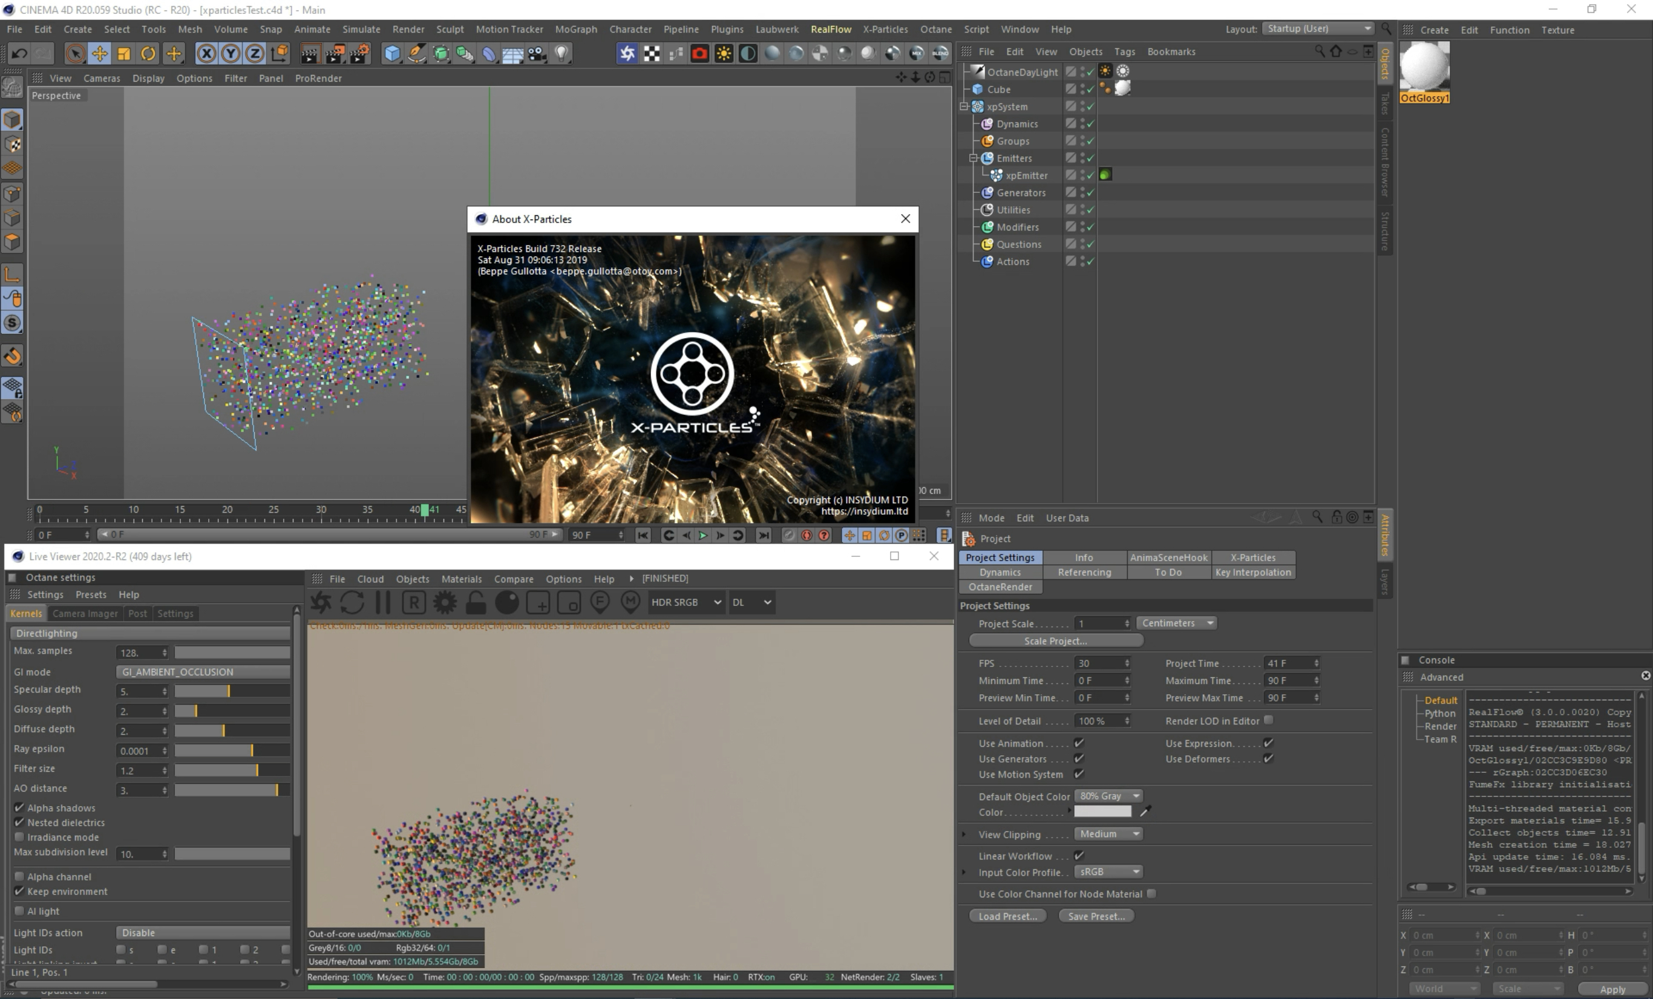Click the Scale Project button

1055,641
